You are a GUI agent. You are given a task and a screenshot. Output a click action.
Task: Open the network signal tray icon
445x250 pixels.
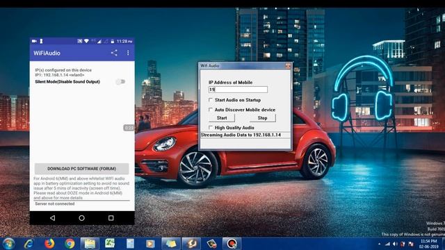click(x=387, y=244)
